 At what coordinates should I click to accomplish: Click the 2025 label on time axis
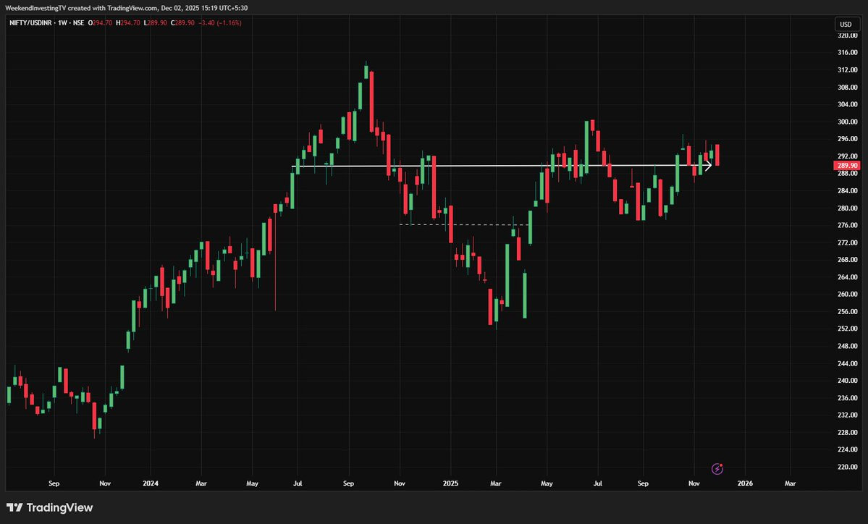(x=450, y=483)
